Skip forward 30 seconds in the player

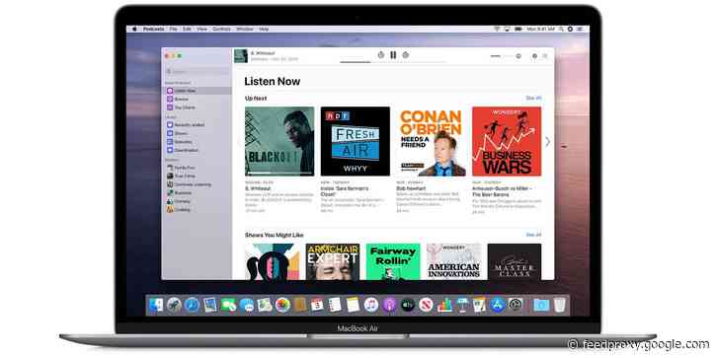pos(406,54)
